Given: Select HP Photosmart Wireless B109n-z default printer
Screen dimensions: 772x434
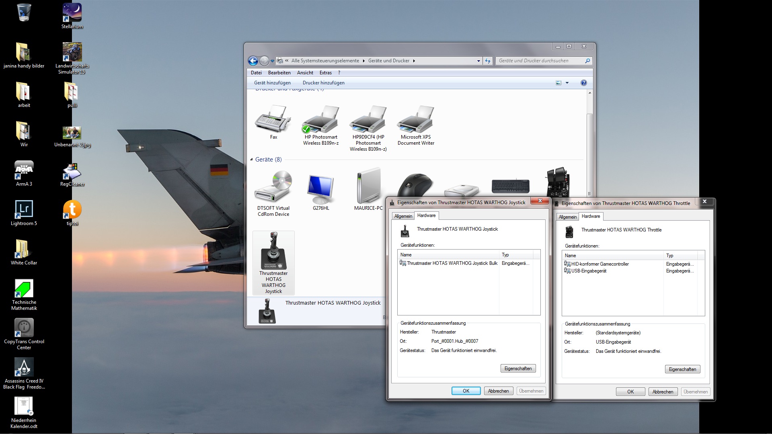Looking at the screenshot, I should coord(321,125).
